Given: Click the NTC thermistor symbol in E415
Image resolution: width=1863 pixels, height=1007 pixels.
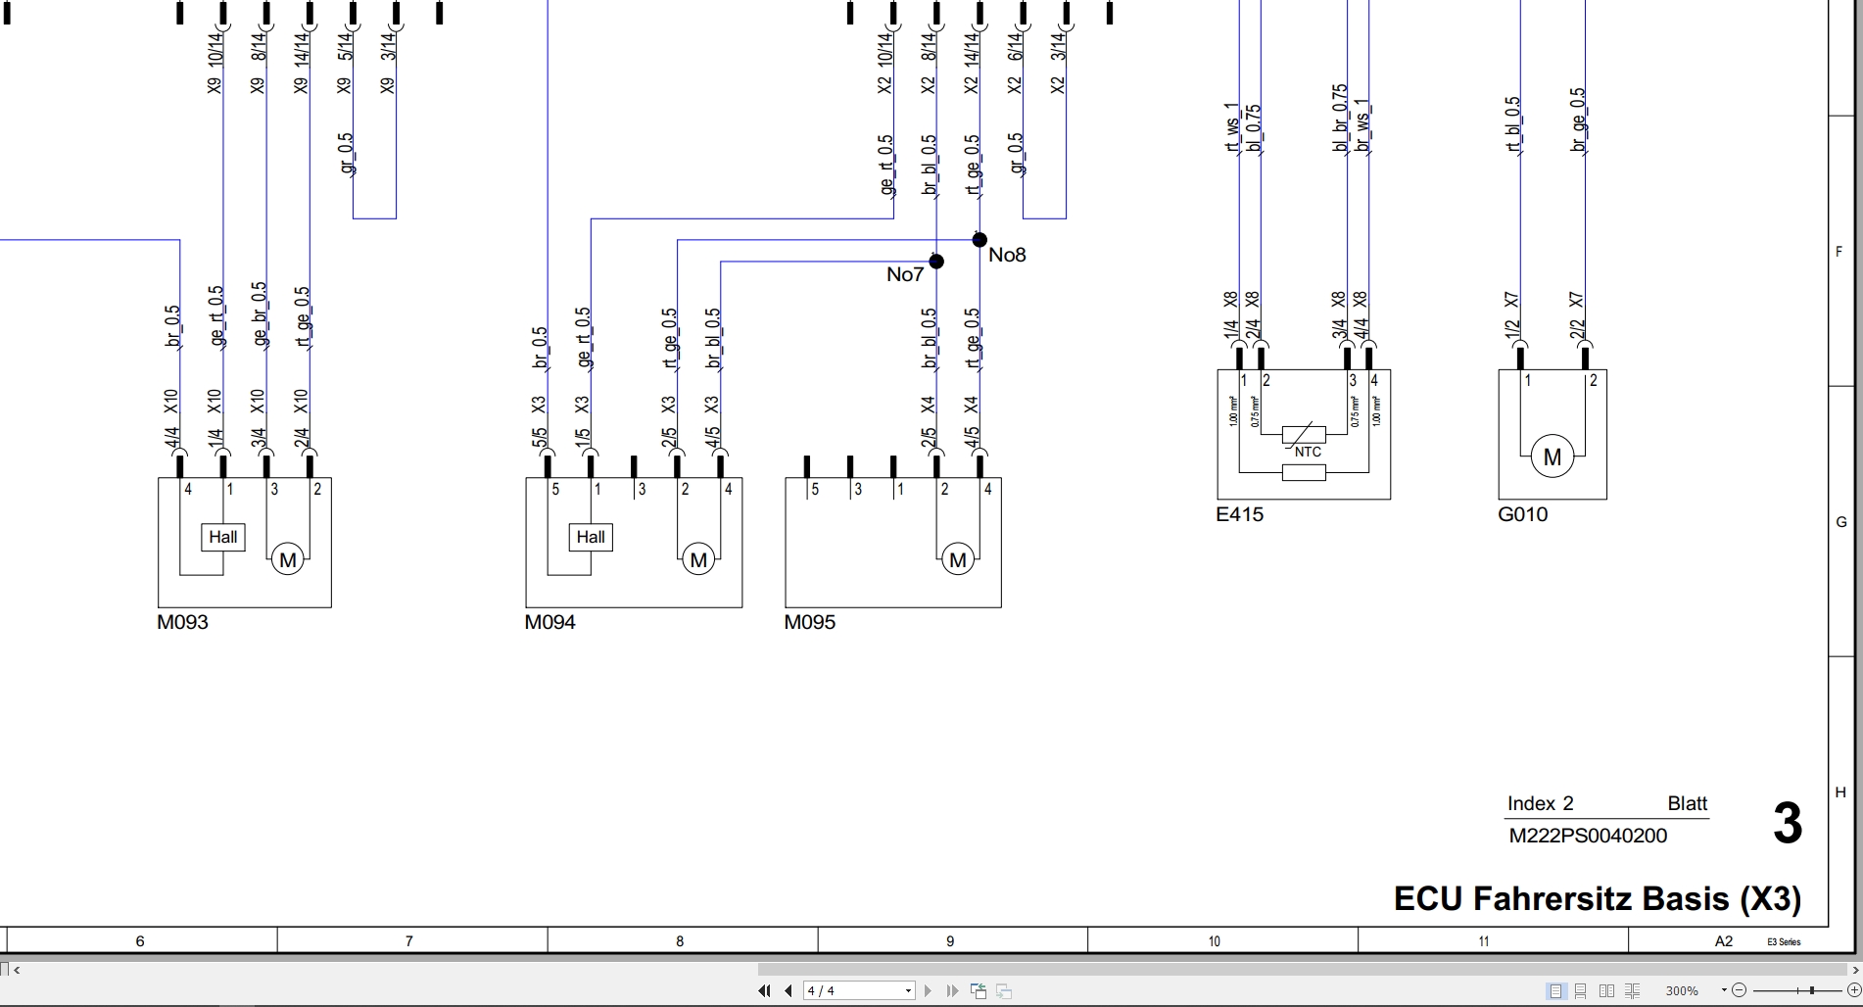Looking at the screenshot, I should click(1304, 435).
